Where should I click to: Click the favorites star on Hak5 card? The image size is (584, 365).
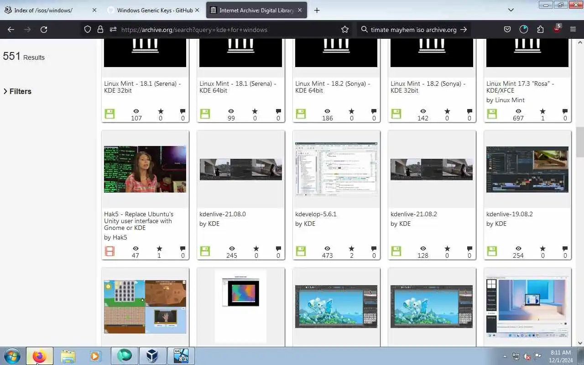[x=159, y=249]
